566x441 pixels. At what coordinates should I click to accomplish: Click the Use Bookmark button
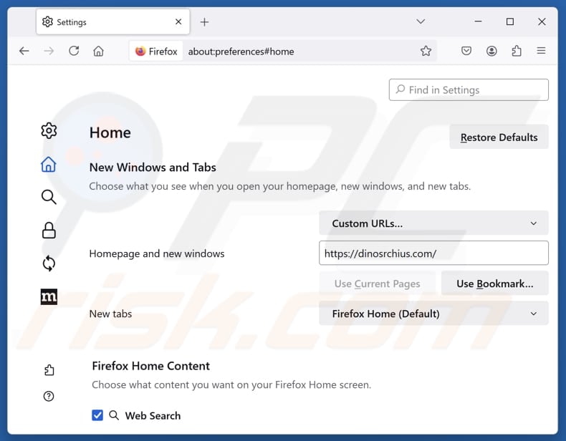(494, 283)
